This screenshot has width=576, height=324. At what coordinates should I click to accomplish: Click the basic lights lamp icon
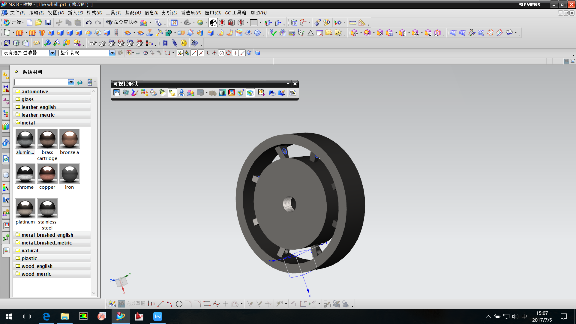163,93
